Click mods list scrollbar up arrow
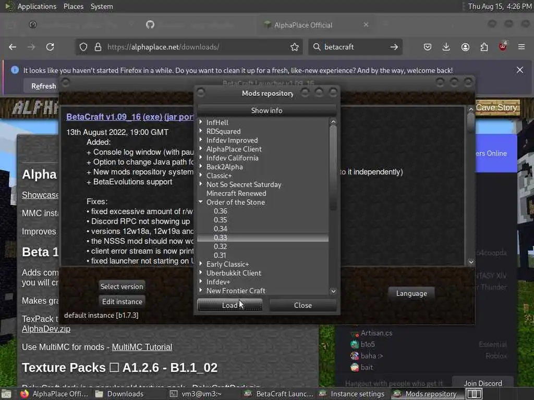This screenshot has width=534, height=400. tap(333, 122)
